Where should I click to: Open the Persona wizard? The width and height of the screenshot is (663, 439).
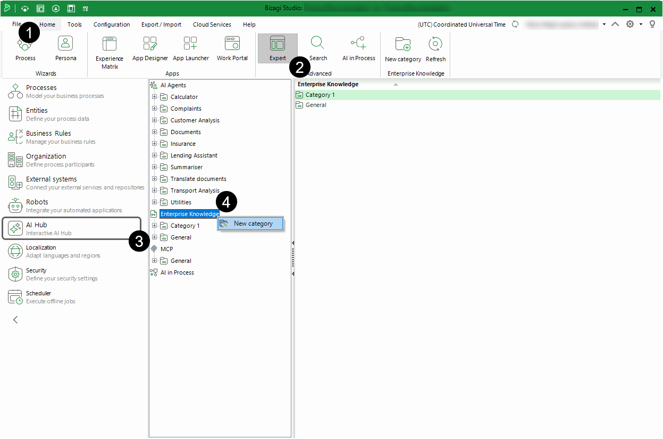pyautogui.click(x=65, y=48)
